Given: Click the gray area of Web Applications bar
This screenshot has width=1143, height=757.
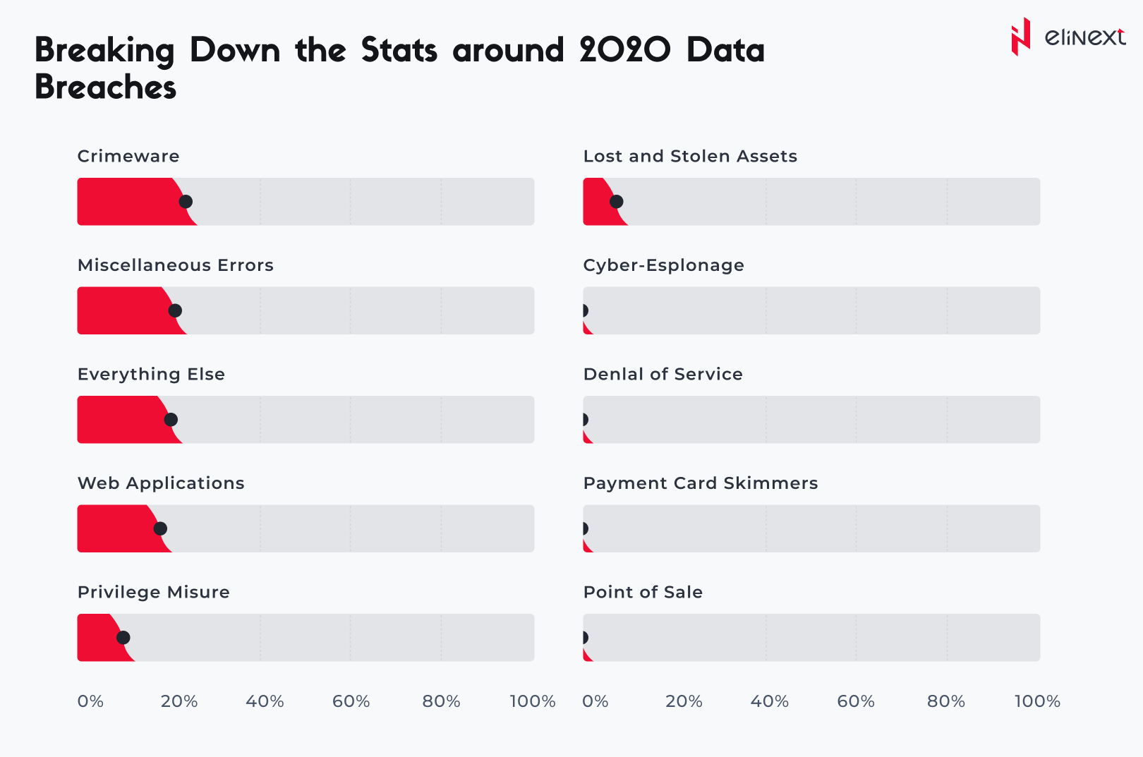Looking at the screenshot, I should pos(353,528).
